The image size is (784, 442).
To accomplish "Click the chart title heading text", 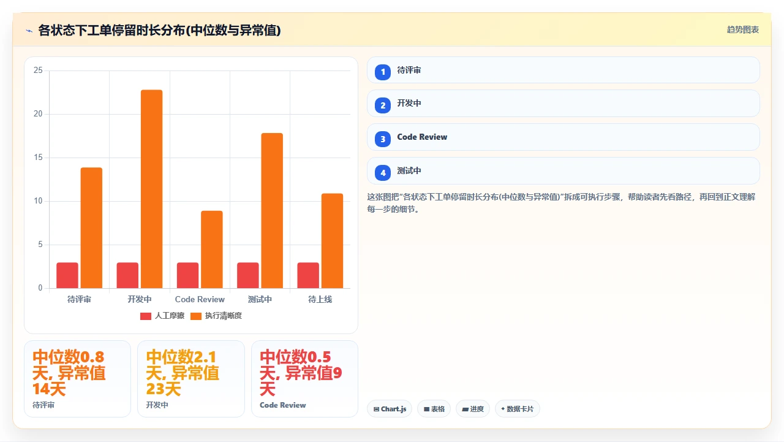I will point(159,30).
